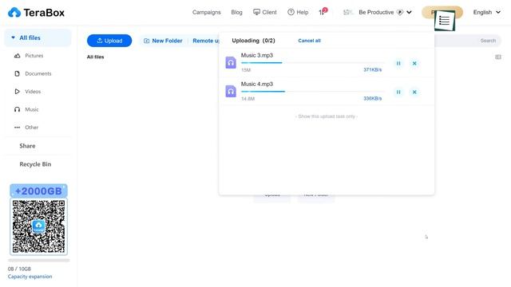This screenshot has height=287, width=511.
Task: Click the account avatar image
Action: tap(348, 12)
